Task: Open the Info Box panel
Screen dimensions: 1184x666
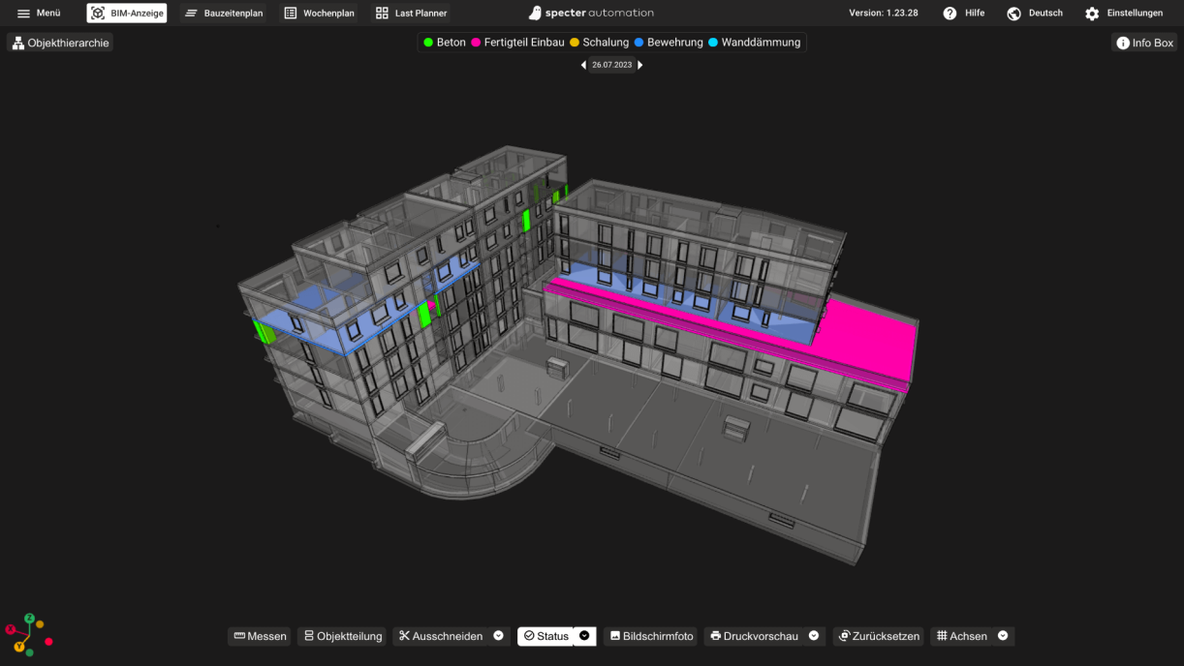Action: [x=1144, y=43]
